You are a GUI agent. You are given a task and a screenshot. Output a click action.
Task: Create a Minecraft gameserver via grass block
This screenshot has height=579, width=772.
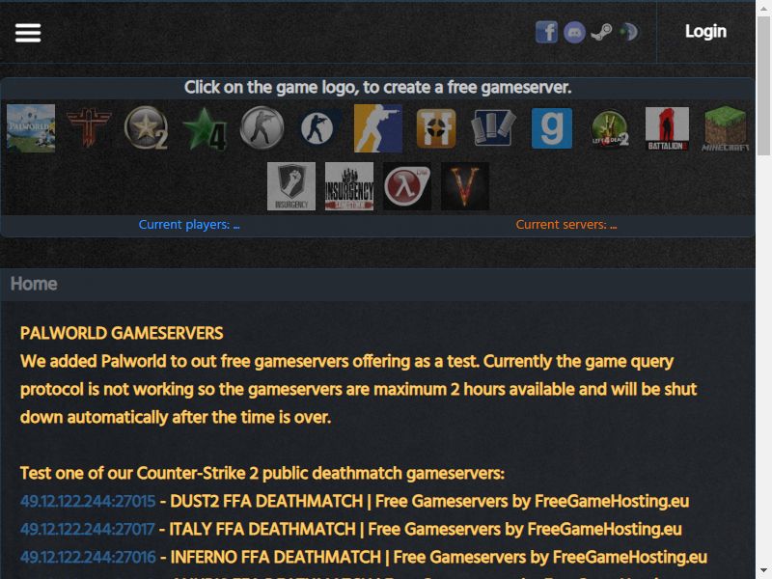coord(726,128)
